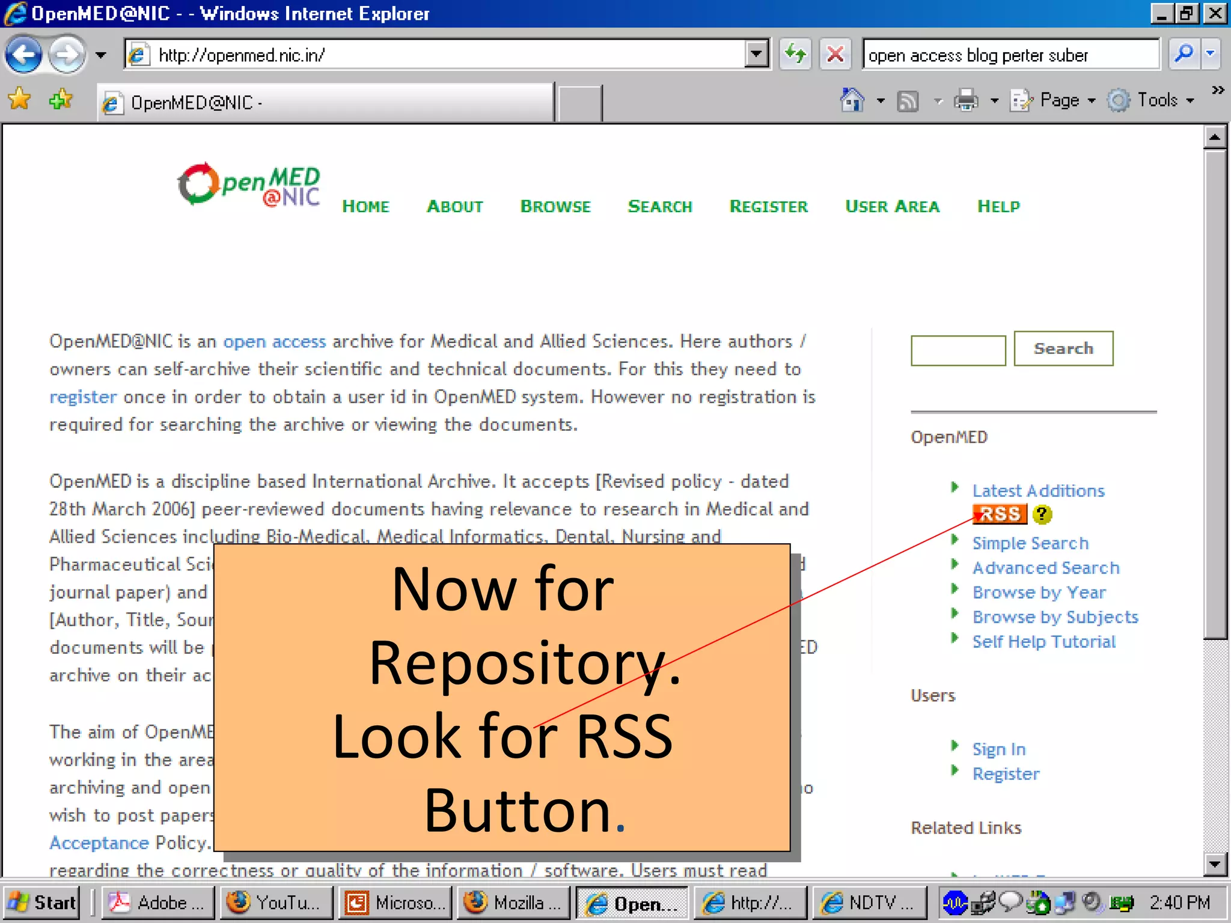The width and height of the screenshot is (1231, 923).
Task: Click the scrollbar up arrow
Action: [1215, 138]
